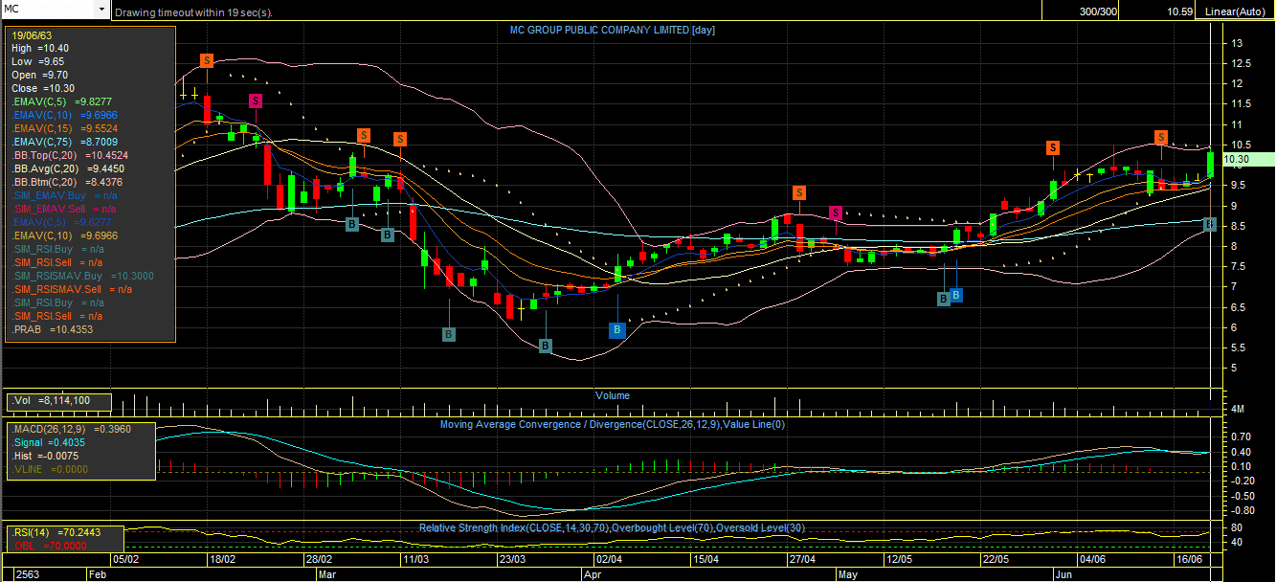Viewport: 1276px width, 582px height.
Task: Click the 'BB.Btm(C,20) =8.4376' legend entry
Action: point(67,182)
